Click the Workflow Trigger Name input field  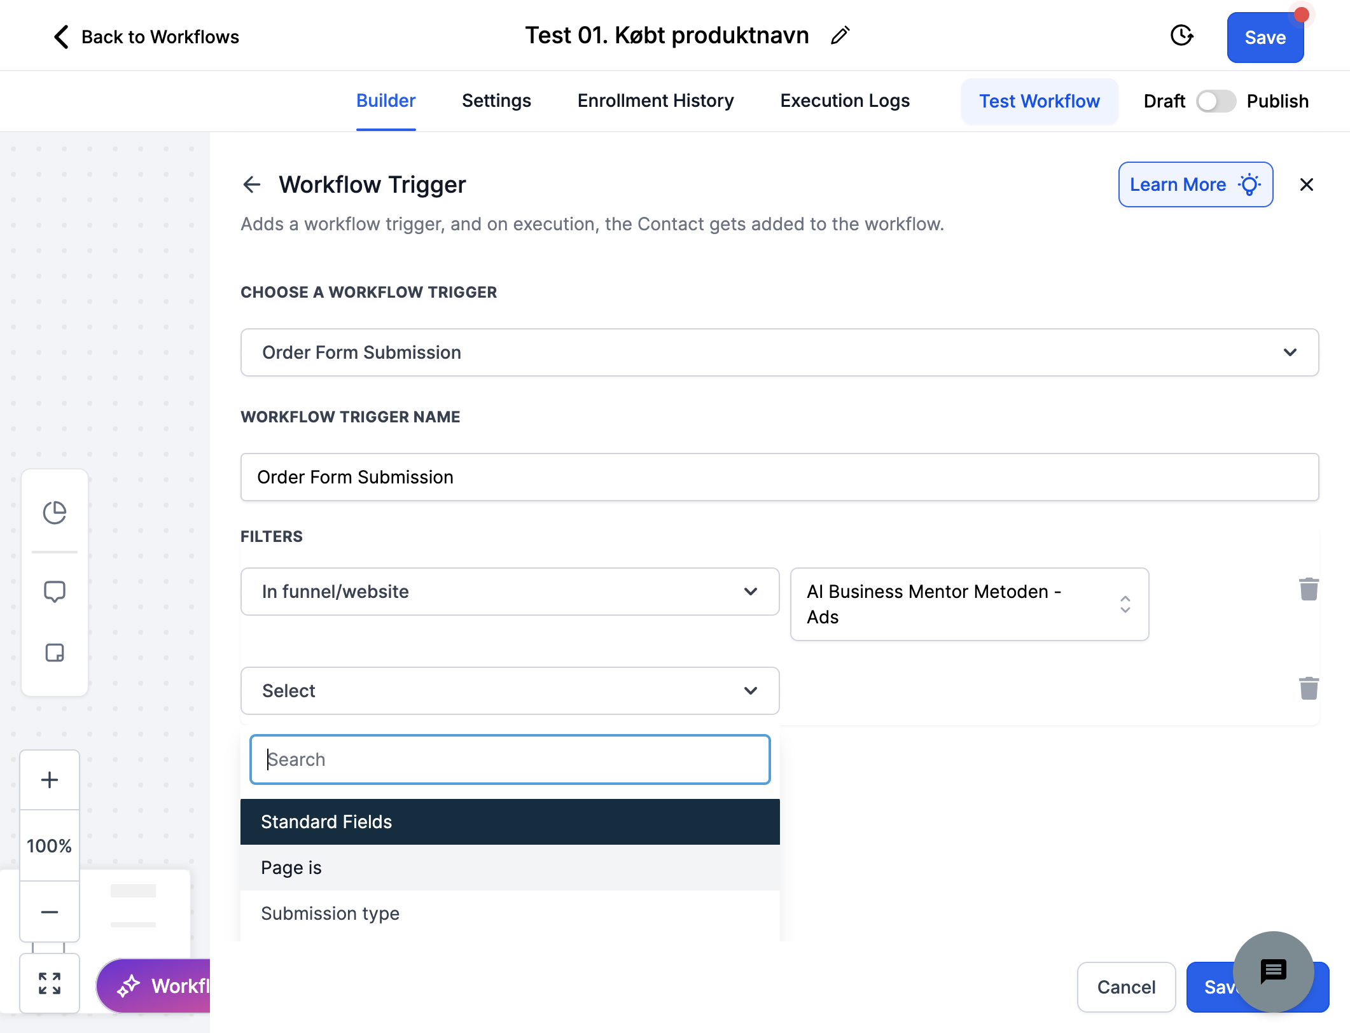click(779, 477)
